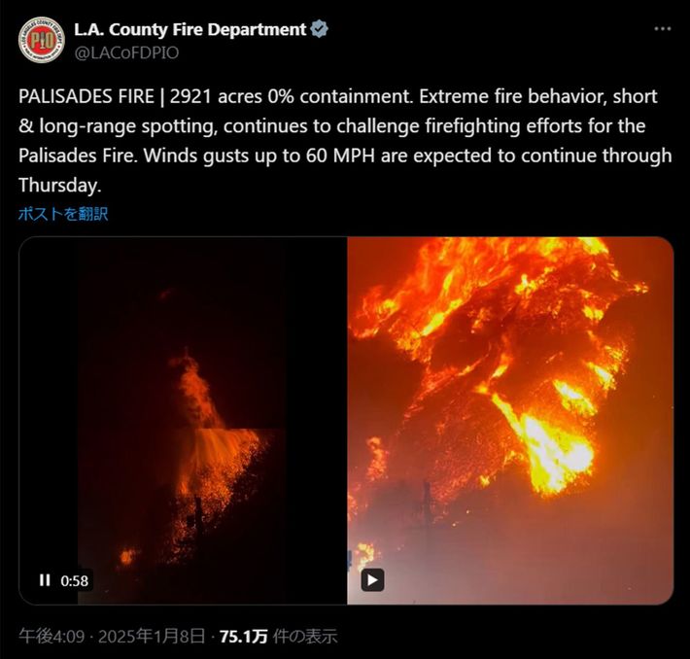This screenshot has height=659, width=690.
Task: Visit the @LACoFDPIO handle
Action: tap(126, 52)
